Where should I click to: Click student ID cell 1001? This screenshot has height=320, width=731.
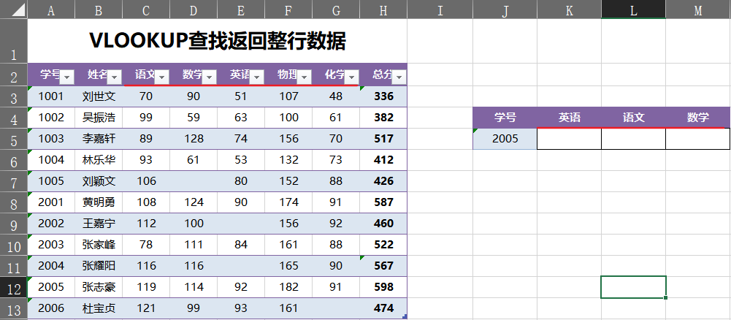[51, 96]
